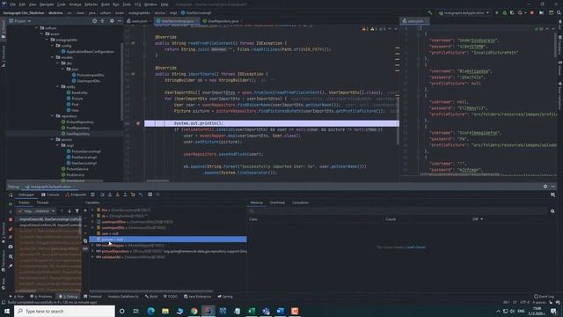Open Google Chrome from the taskbar
The height and width of the screenshot is (317, 563).
(x=194, y=311)
